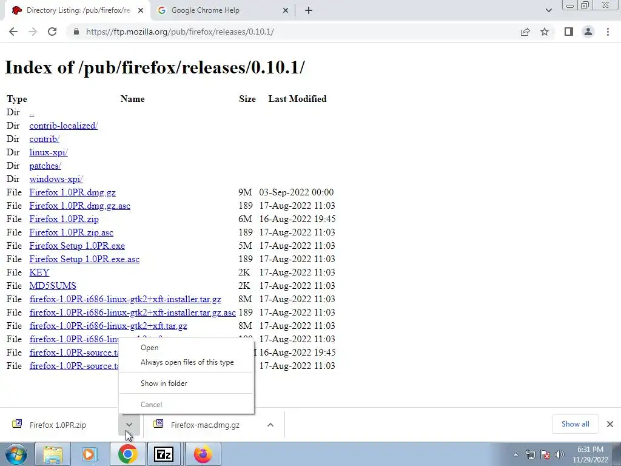Viewport: 621px width, 466px height.
Task: Open linux-xpi/ directory
Action: tap(49, 152)
